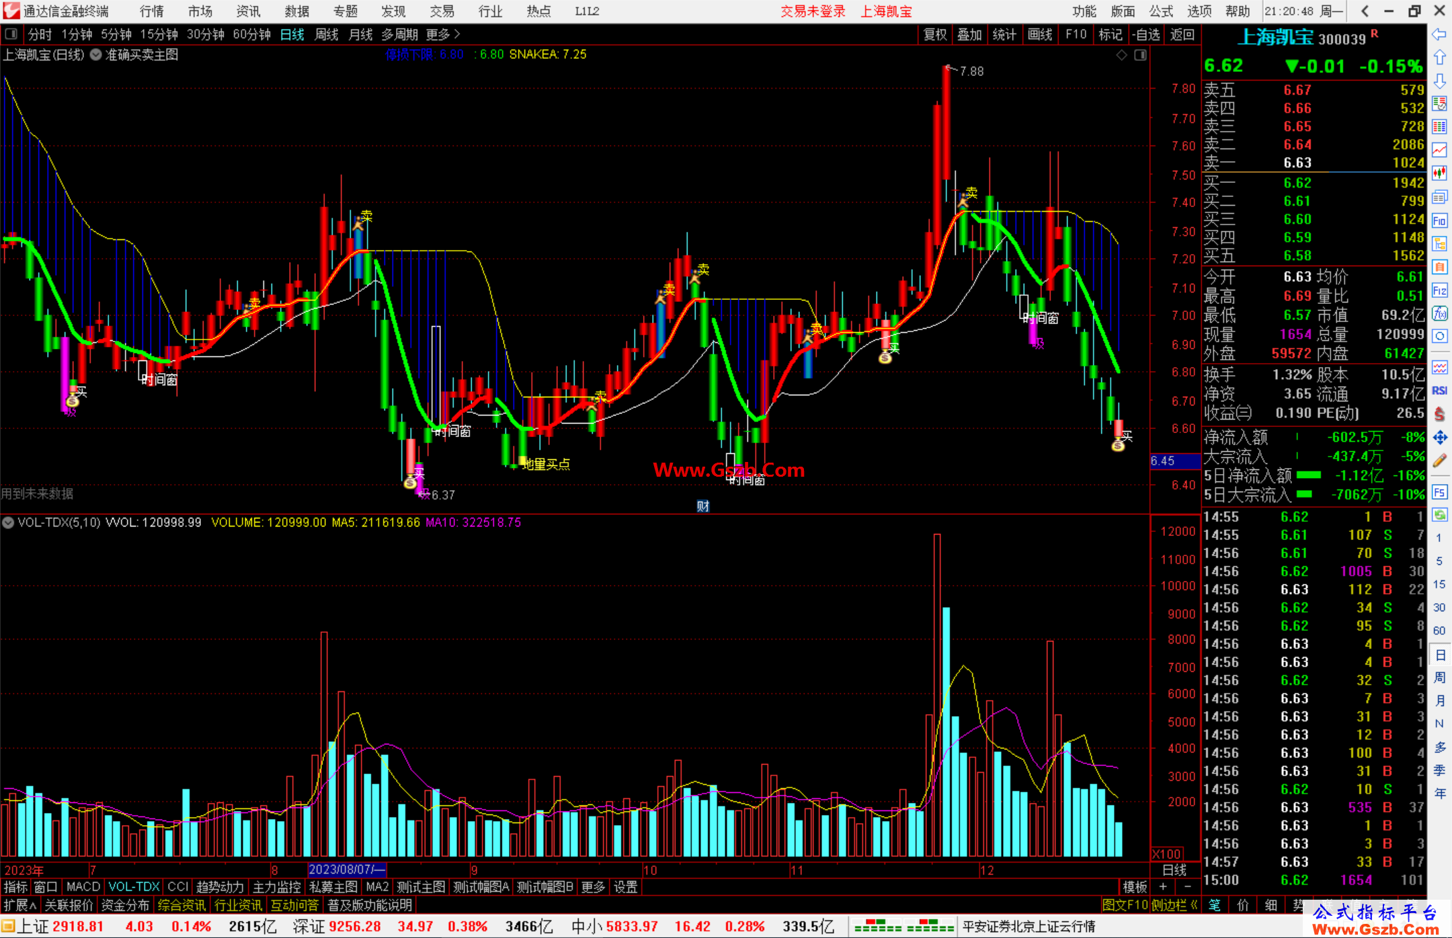
Task: Jump to previous stock with up arrow icon
Action: 1439,58
